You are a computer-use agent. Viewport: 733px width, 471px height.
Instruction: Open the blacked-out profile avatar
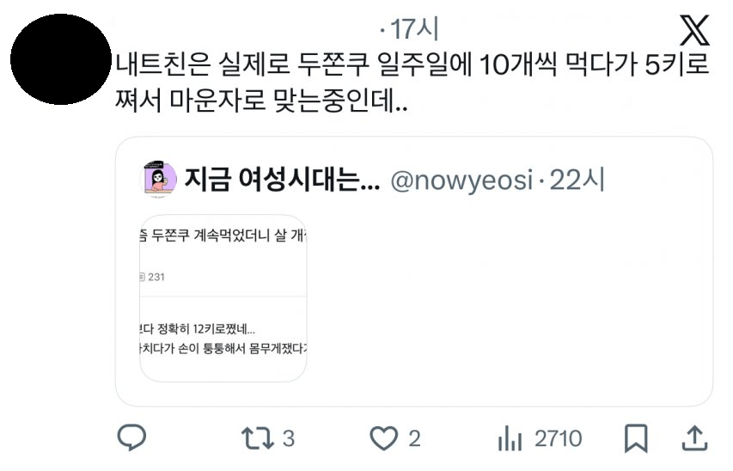tap(61, 59)
